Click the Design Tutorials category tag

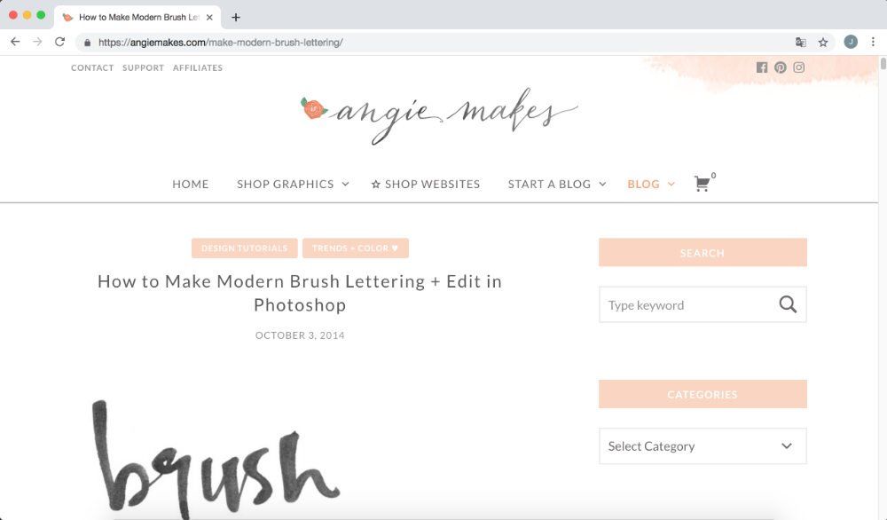coord(245,248)
